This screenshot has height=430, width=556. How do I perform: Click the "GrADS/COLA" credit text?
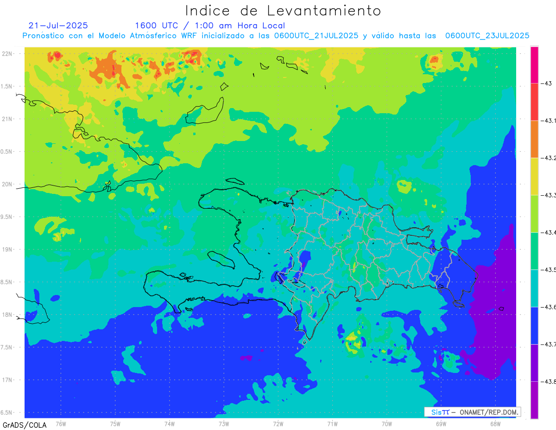point(25,425)
